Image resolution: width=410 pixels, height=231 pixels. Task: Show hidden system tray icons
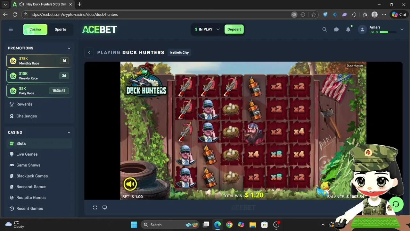coord(323,225)
